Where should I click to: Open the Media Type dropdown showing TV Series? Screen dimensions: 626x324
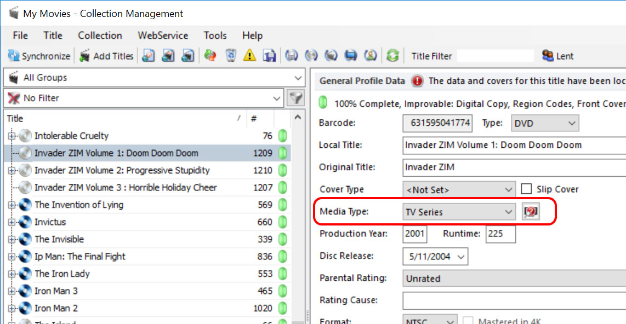pyautogui.click(x=459, y=212)
